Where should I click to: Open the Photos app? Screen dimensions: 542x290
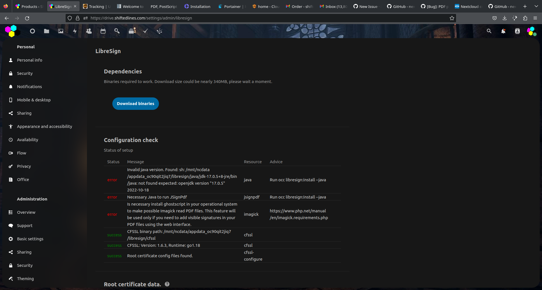coord(60,31)
